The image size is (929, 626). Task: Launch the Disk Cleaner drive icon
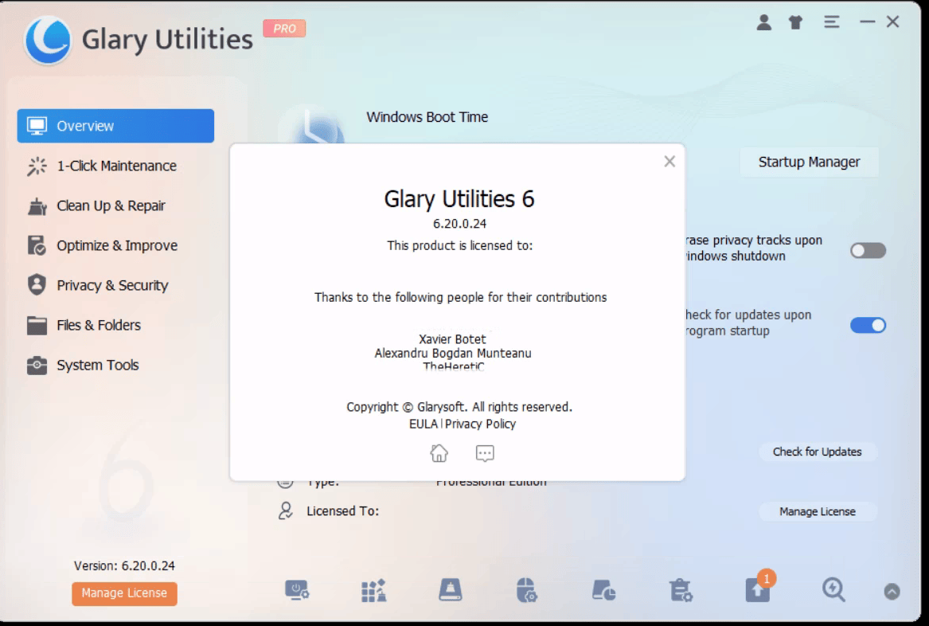point(451,590)
